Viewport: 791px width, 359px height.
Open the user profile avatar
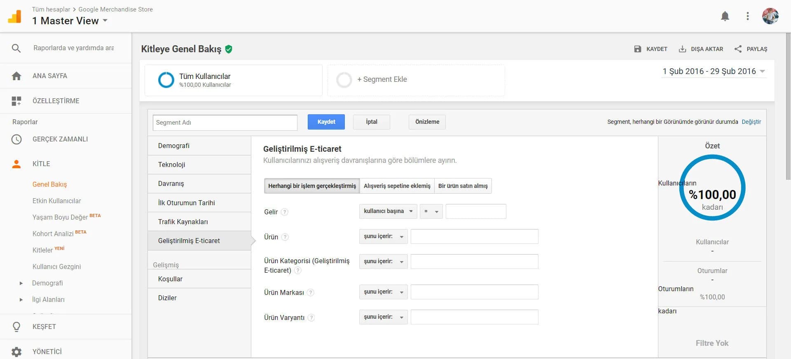(x=770, y=16)
